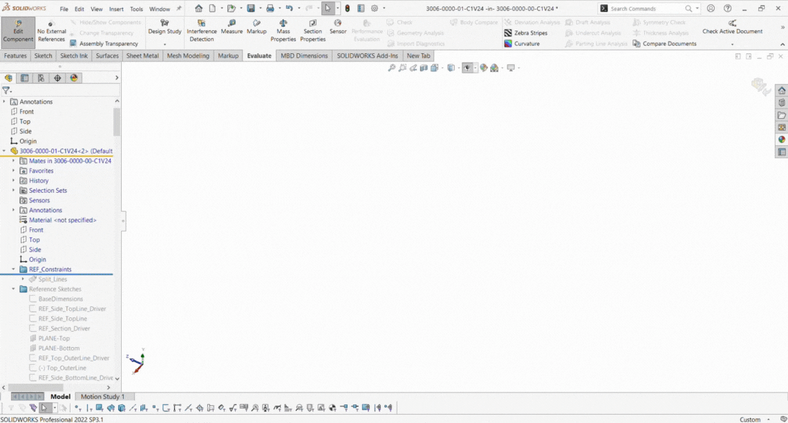The image size is (788, 423).
Task: Open the Insert menu
Action: click(x=116, y=9)
